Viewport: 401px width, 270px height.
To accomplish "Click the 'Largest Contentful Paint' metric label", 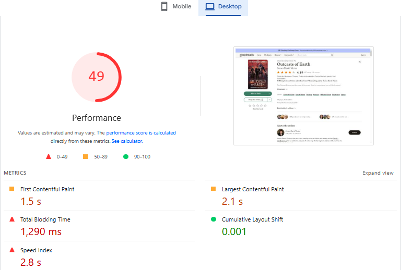I will tap(253, 189).
